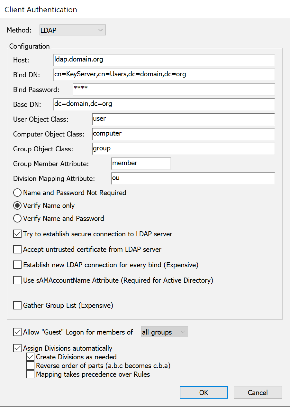290x407 pixels.
Task: Select Verify Name and Password option
Action: tap(17, 219)
